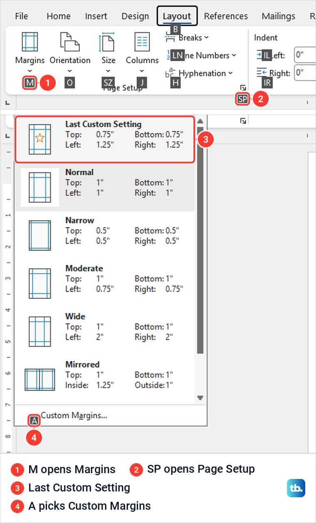316x523 pixels.
Task: Click the margins gallery scrollbar thumb
Action: point(200,240)
